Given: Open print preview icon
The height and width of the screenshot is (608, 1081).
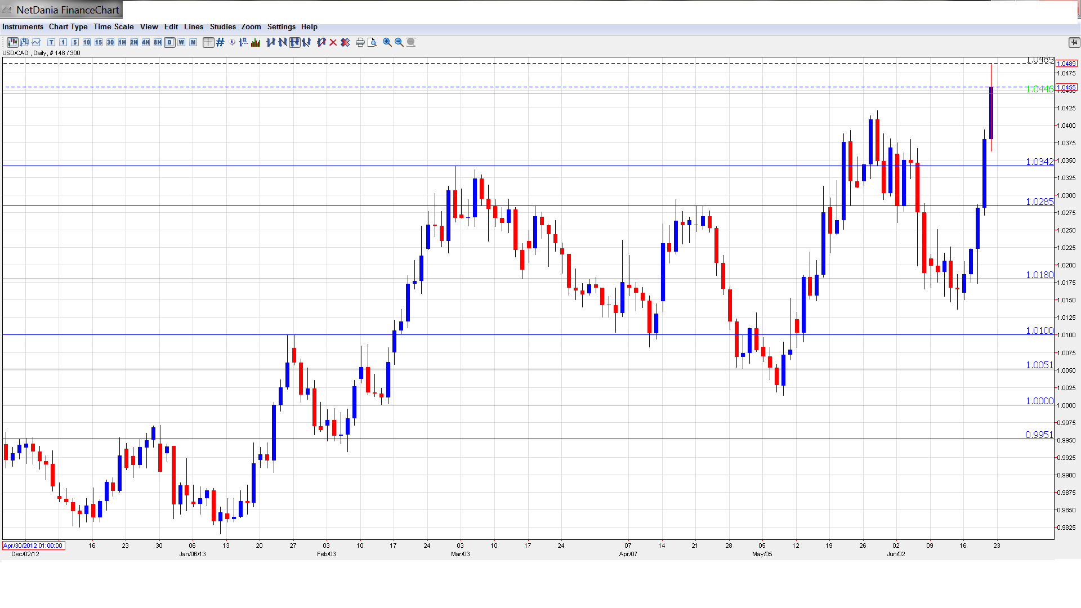Looking at the screenshot, I should pos(372,42).
